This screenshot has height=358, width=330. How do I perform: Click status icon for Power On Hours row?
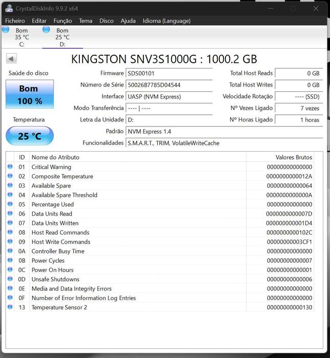pos(10,269)
